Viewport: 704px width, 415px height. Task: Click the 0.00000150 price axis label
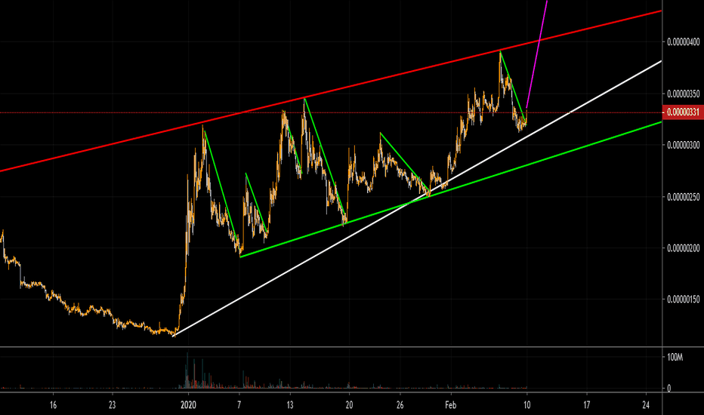pos(684,300)
